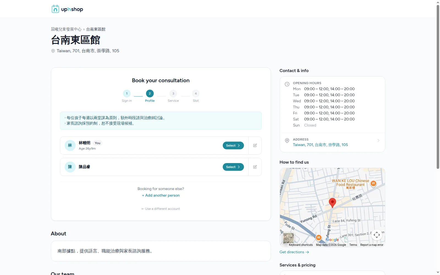Click breadcrumb 晨曦兒童發展中心

66,29
